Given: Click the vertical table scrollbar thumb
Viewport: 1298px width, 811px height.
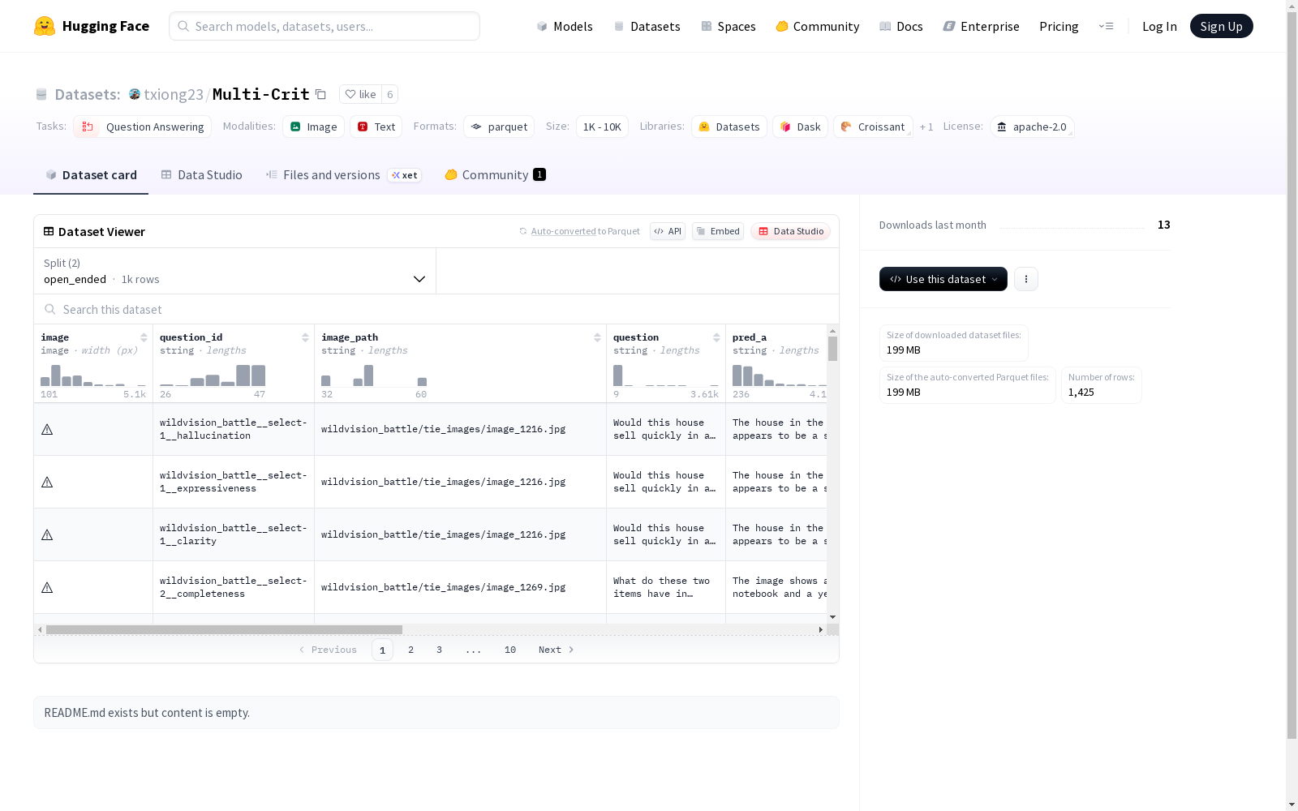Looking at the screenshot, I should (x=832, y=349).
